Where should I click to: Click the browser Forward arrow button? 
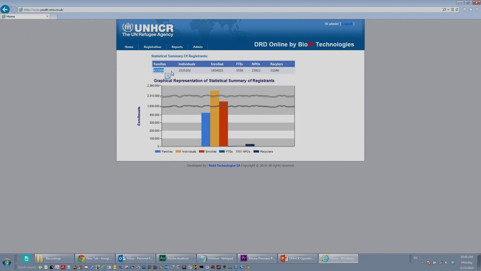(14, 9)
